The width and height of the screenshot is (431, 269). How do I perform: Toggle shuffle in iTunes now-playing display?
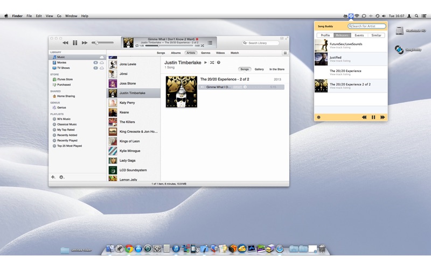point(203,46)
